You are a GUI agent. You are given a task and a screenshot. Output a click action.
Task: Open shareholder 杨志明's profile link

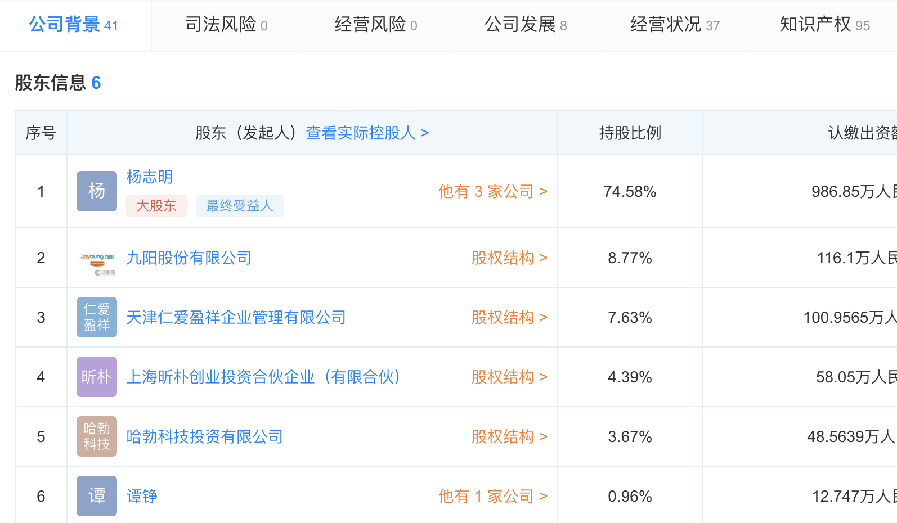pos(150,177)
